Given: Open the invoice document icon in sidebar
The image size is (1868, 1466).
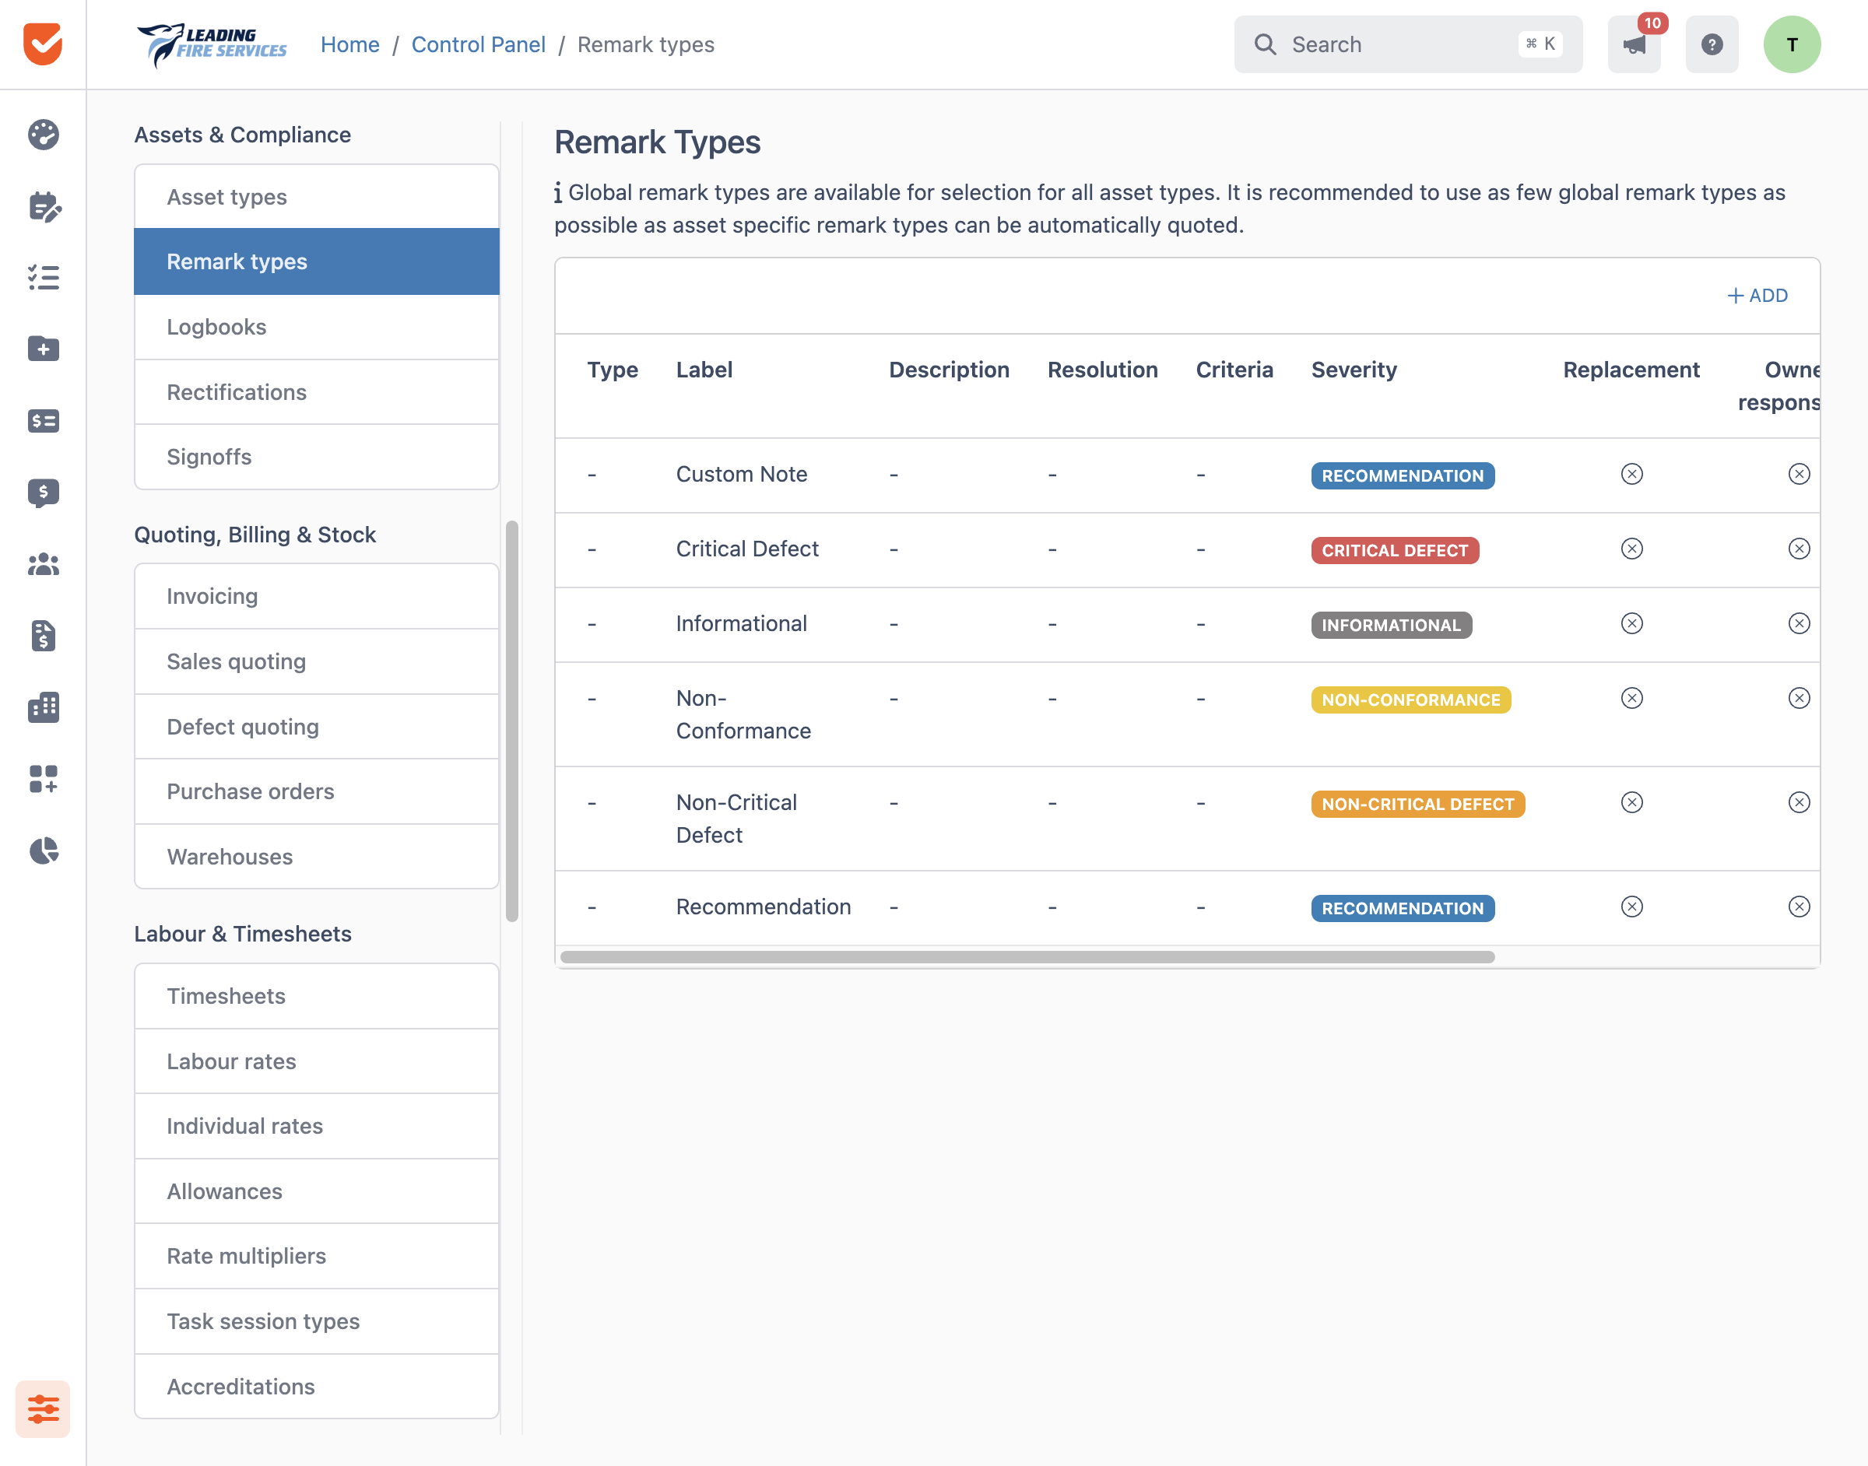Looking at the screenshot, I should coord(43,635).
